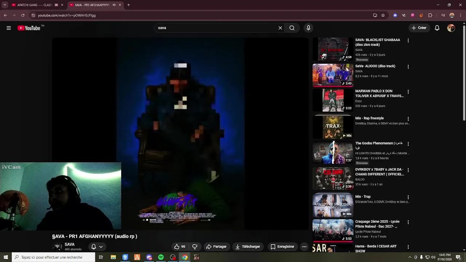Screen dimensions: 466x262
Task: Open the YouTube hamburger guide menu
Action: tap(9, 28)
